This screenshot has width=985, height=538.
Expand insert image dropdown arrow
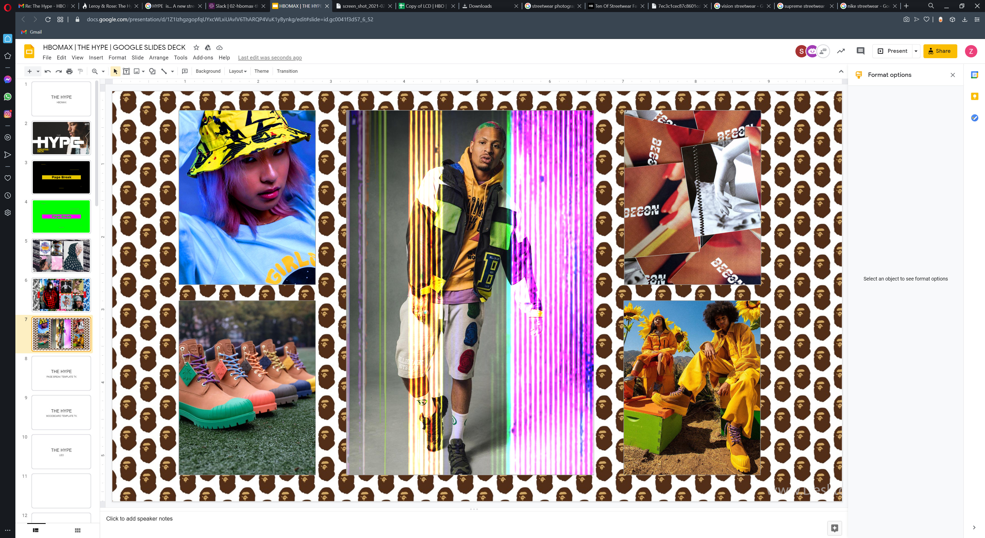(x=143, y=71)
